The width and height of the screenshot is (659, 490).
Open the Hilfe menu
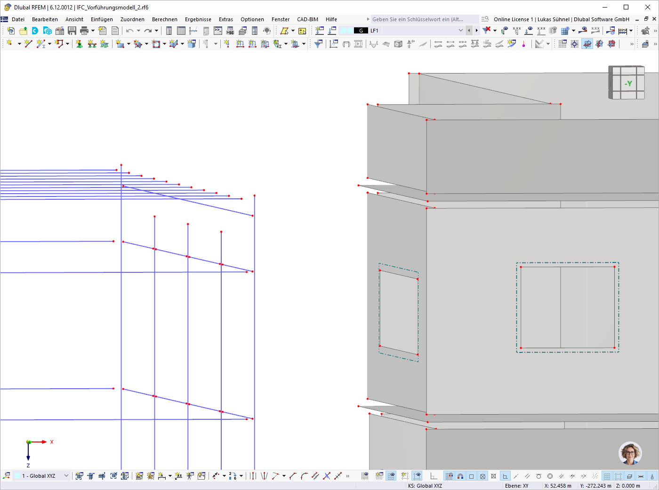pyautogui.click(x=331, y=19)
